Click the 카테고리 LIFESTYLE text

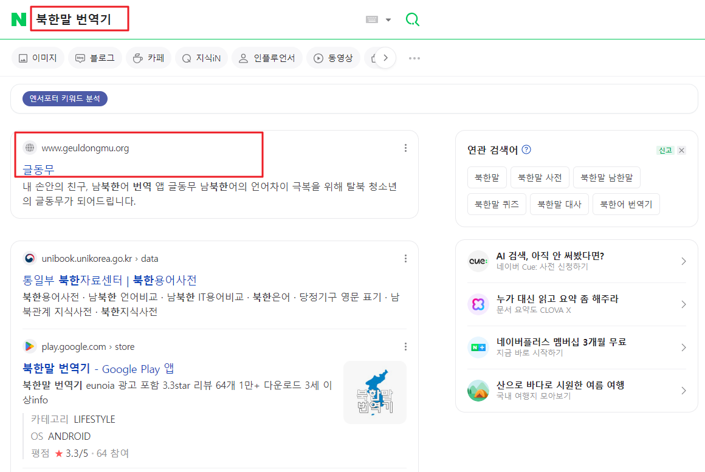73,419
